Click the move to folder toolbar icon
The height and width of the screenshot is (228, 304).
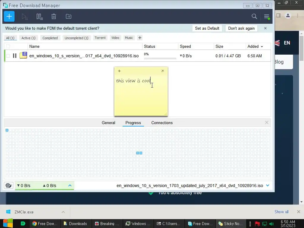pyautogui.click(x=69, y=17)
